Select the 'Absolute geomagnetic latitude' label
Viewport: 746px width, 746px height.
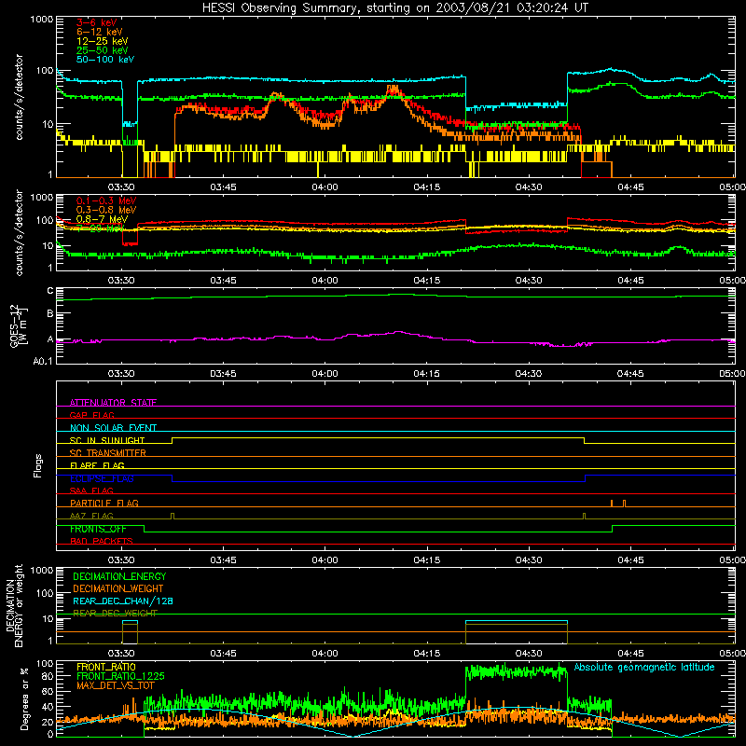coord(644,667)
